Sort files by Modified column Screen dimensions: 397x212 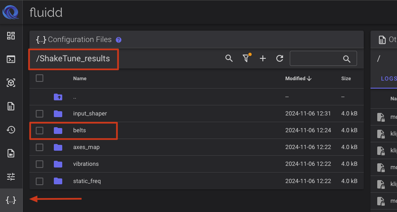click(298, 79)
